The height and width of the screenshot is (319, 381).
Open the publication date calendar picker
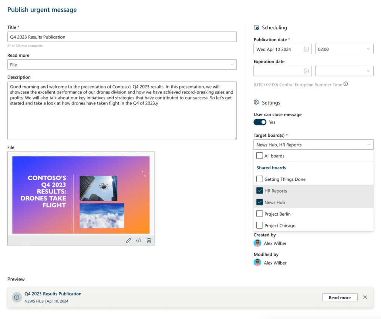307,49
